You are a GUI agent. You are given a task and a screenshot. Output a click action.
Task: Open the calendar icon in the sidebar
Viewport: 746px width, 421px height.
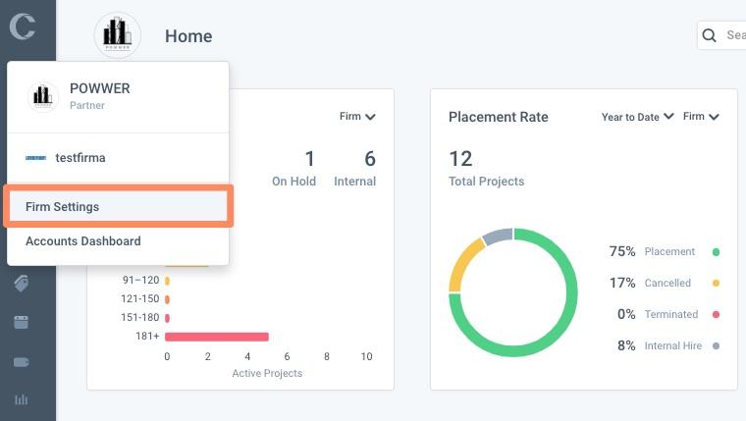[21, 322]
